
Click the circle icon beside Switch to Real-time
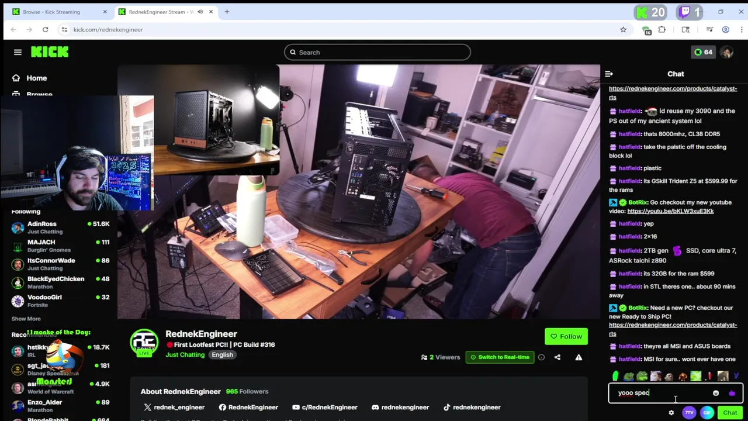[541, 357]
